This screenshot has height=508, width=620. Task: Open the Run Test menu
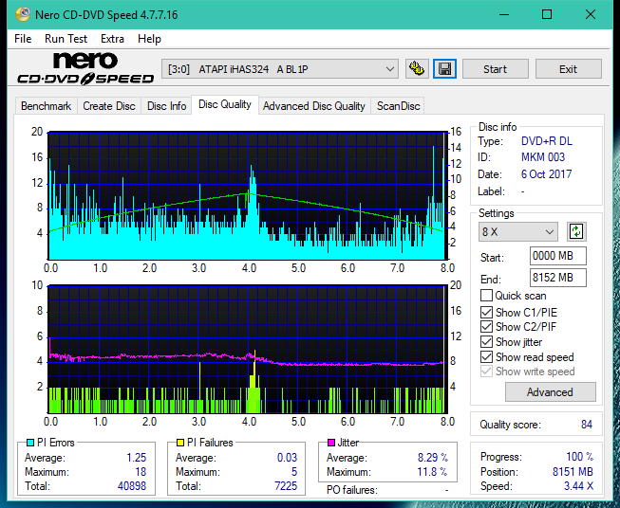pos(66,39)
